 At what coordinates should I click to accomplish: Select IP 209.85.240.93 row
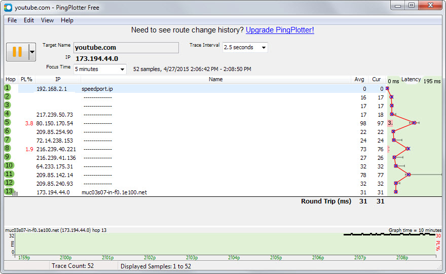[x=55, y=184]
